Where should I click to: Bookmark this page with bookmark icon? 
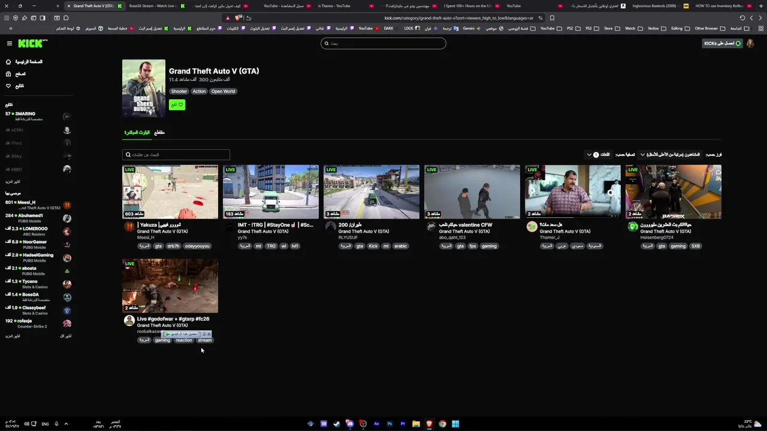(x=552, y=18)
